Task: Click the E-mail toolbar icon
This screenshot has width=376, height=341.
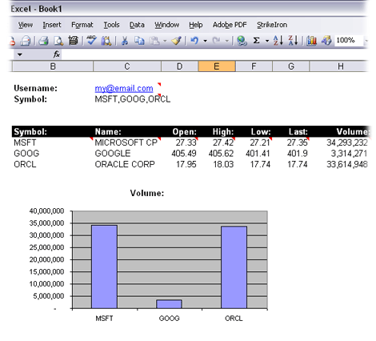Action: [26, 41]
